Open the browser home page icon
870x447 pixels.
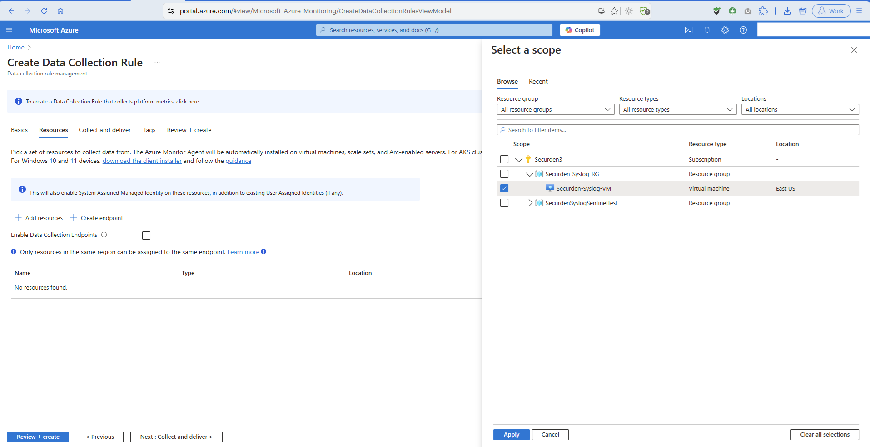coord(60,11)
